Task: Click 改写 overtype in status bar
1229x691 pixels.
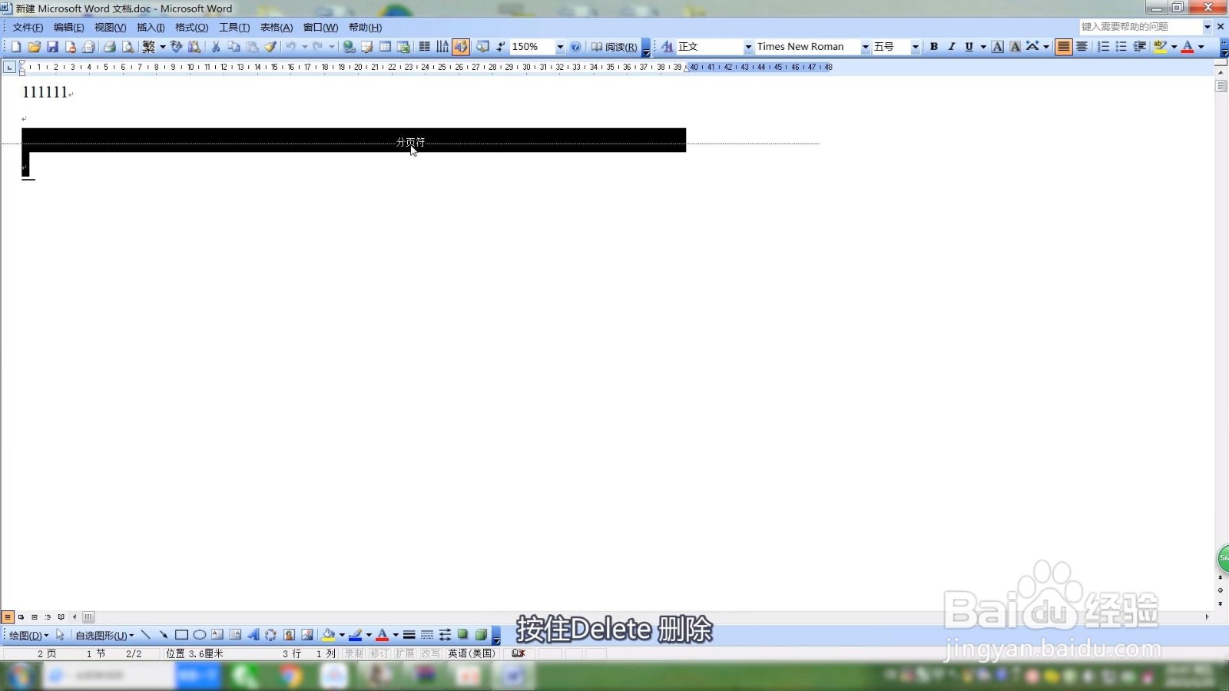Action: tap(431, 653)
